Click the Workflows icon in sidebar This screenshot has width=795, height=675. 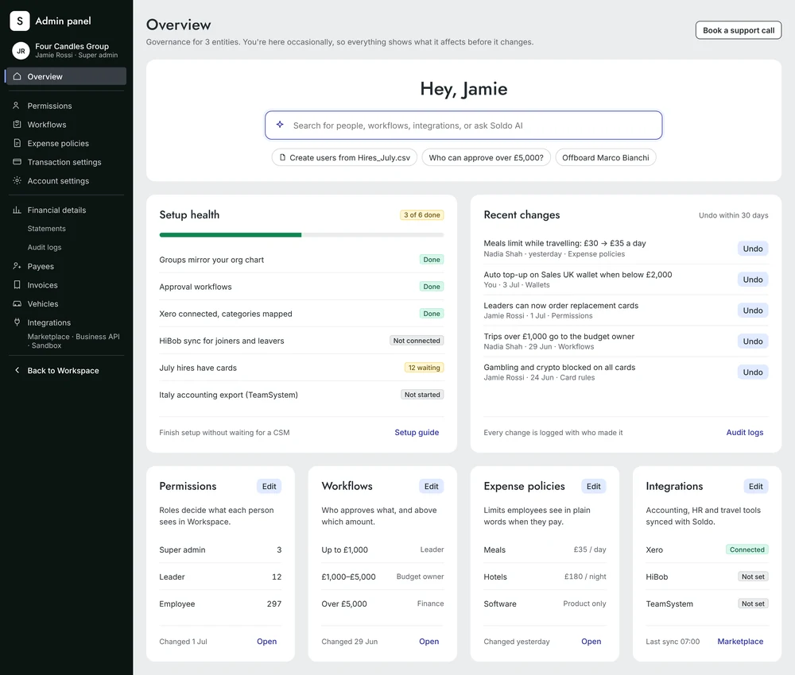point(17,124)
